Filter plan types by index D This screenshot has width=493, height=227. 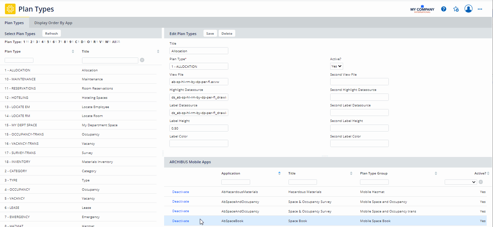82,42
